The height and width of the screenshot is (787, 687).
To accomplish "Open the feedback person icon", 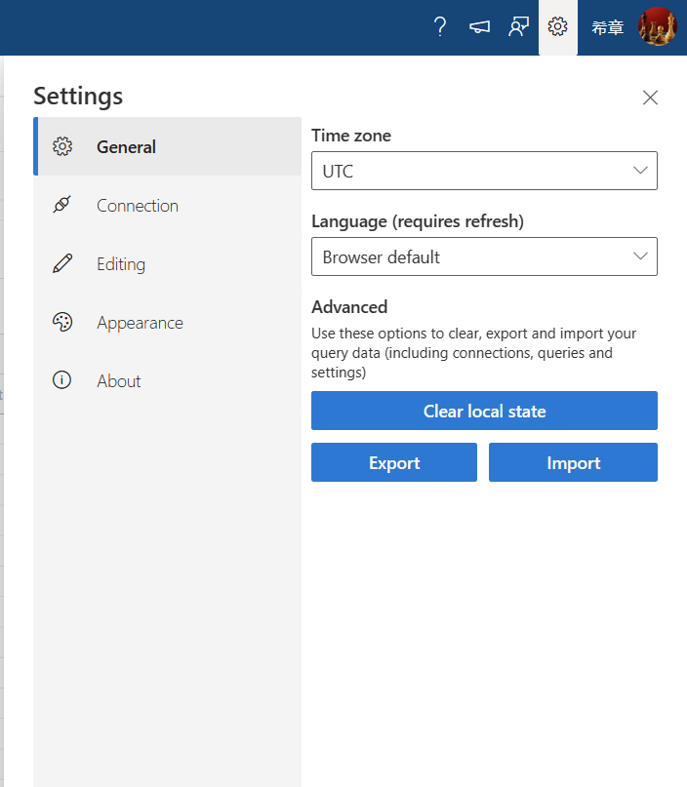I will point(518,26).
